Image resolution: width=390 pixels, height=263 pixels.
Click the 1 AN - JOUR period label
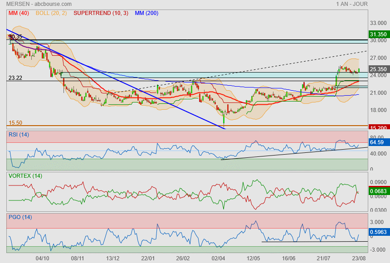[352, 4]
